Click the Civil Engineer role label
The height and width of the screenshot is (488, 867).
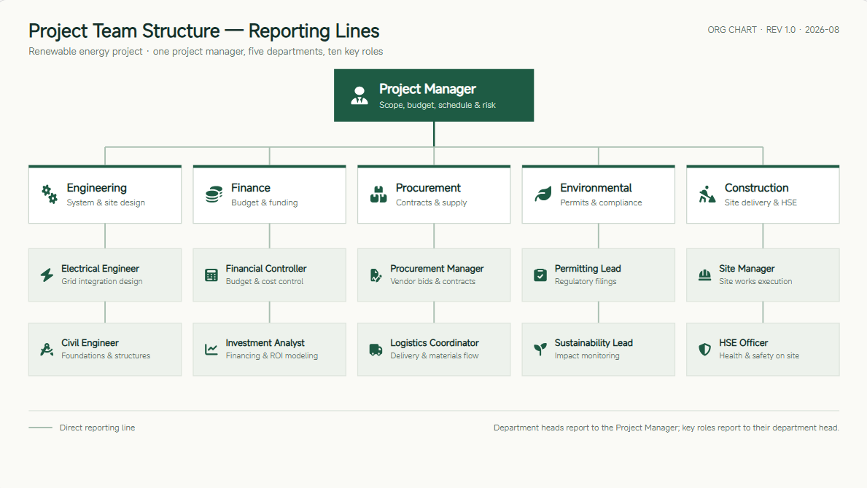(90, 343)
